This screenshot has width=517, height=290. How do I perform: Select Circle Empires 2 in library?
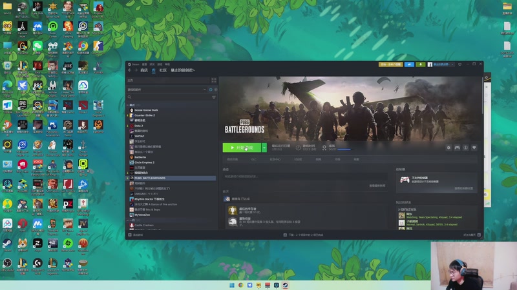(x=144, y=162)
